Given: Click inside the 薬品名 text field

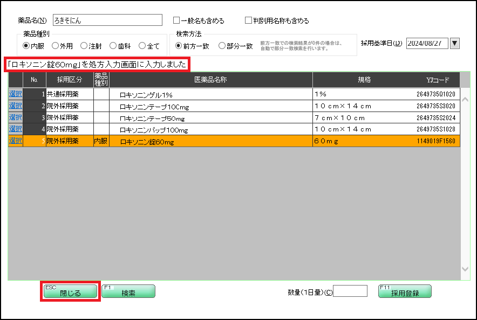Looking at the screenshot, I should (108, 19).
